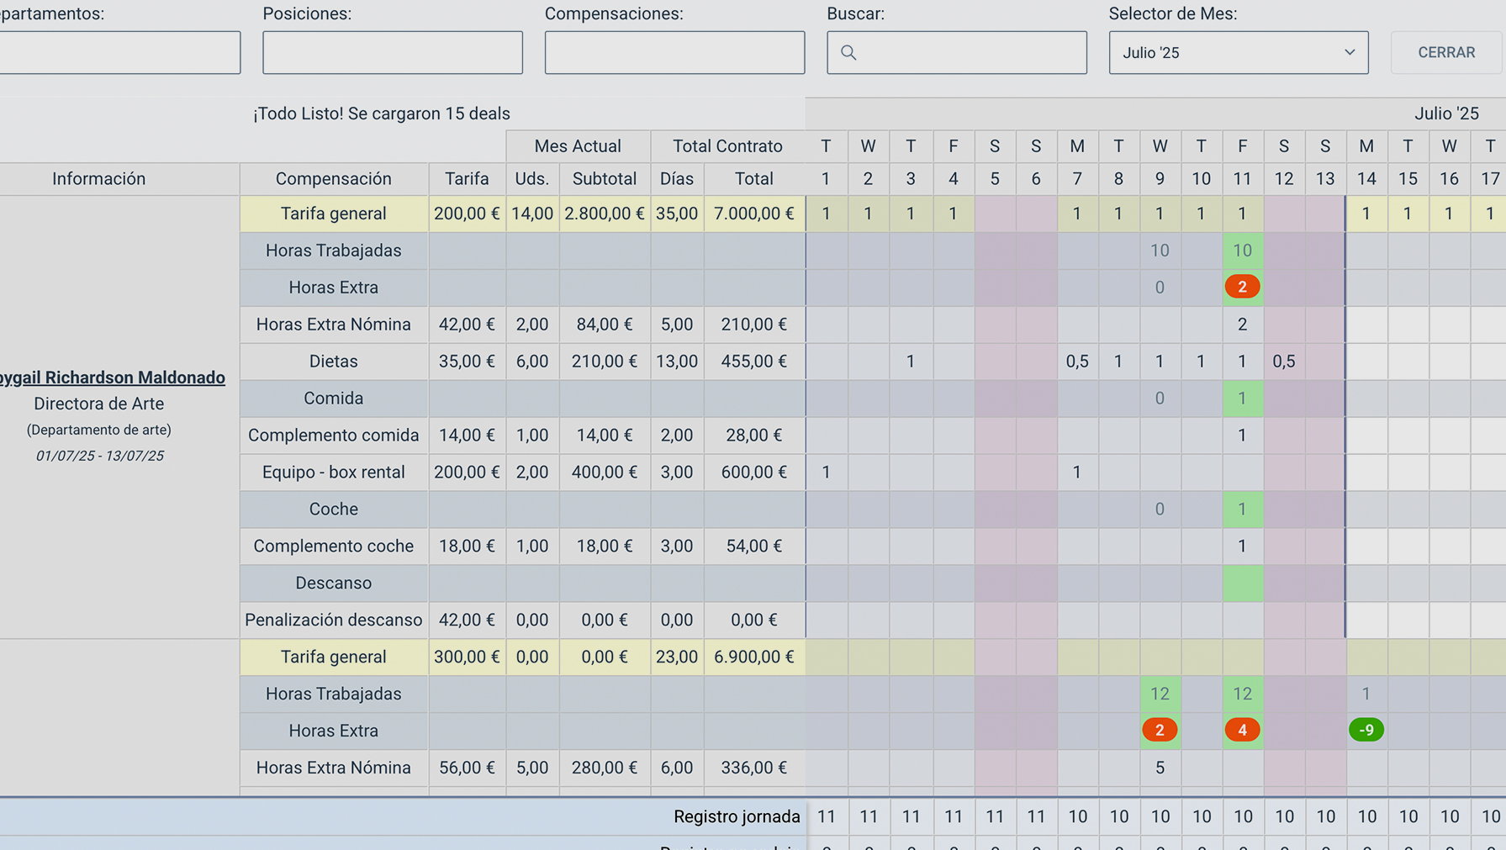
Task: Open the Compensaciones filter field
Action: [674, 53]
